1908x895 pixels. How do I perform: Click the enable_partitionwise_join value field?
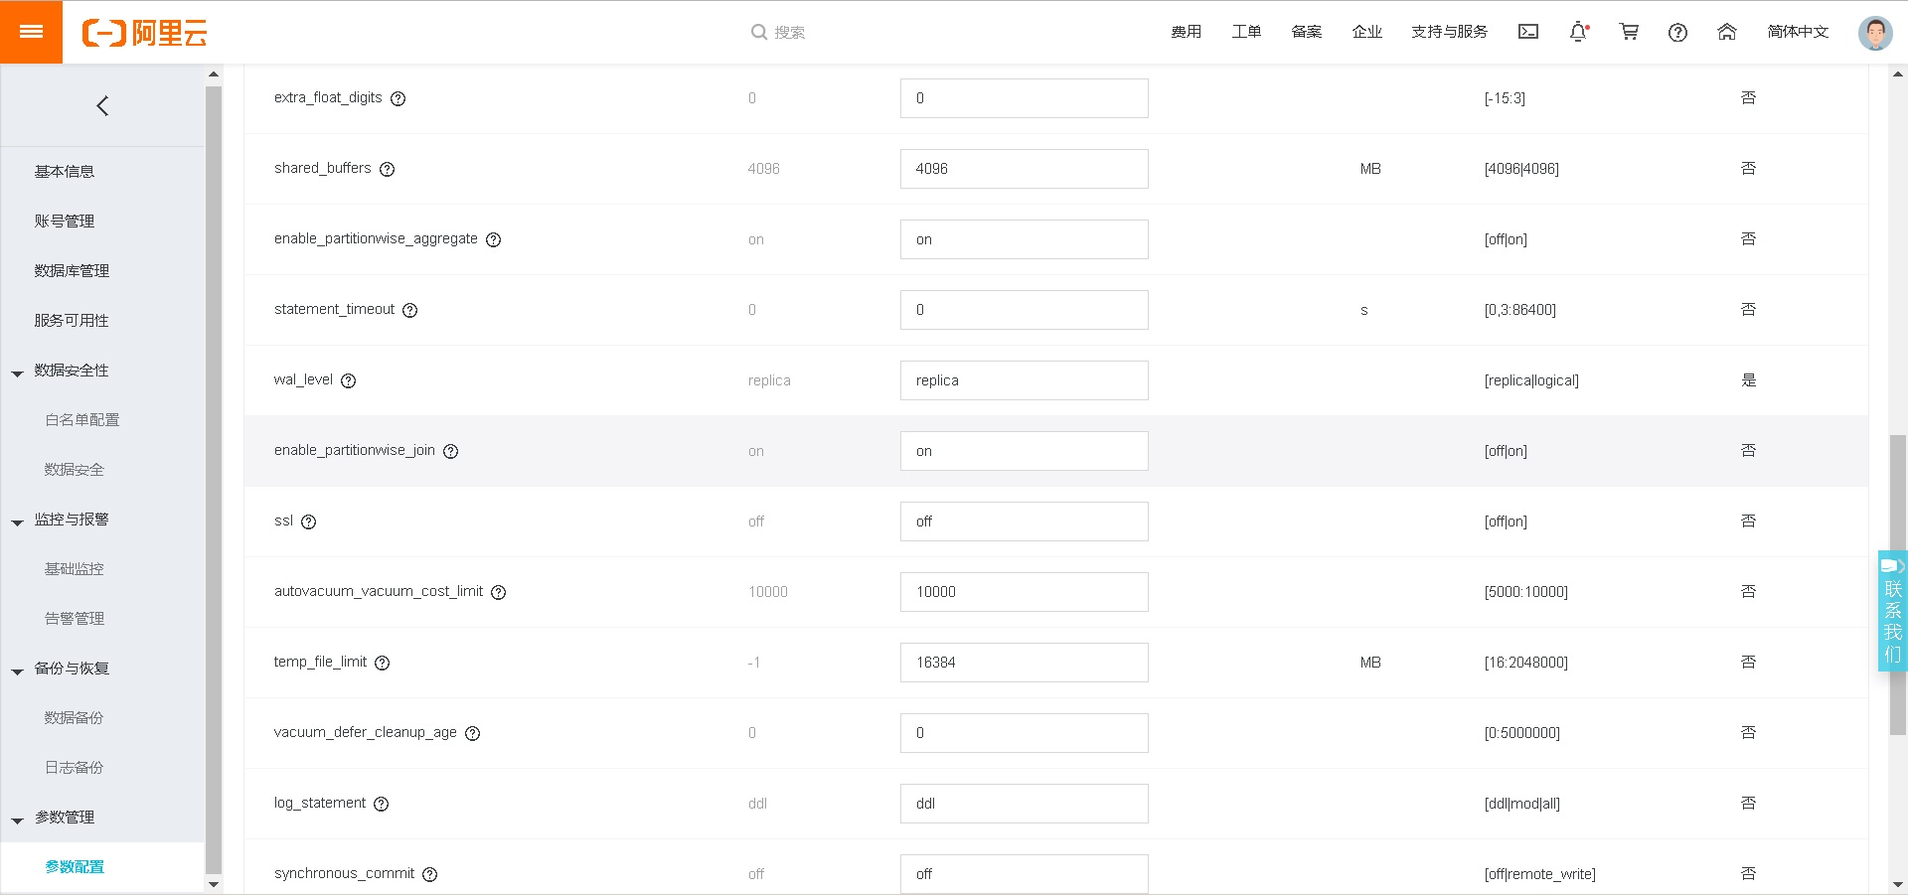1025,451
